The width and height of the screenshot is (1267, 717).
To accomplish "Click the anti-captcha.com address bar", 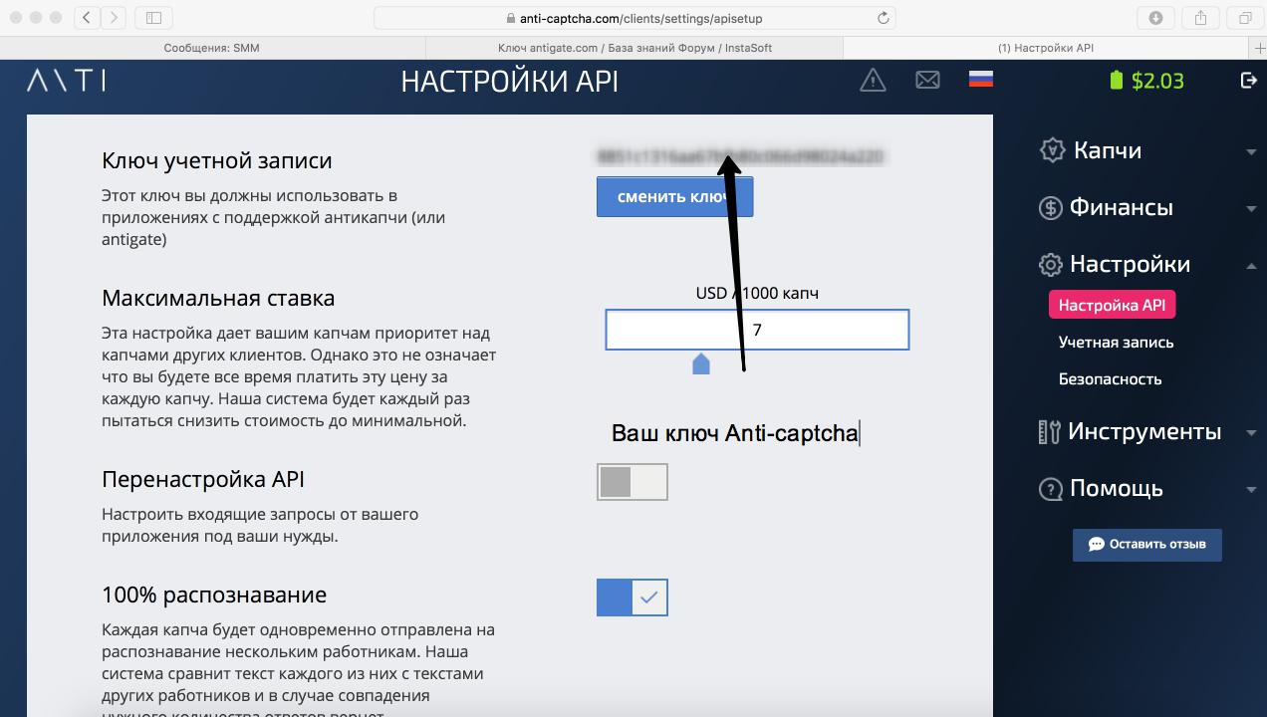I will [x=634, y=18].
